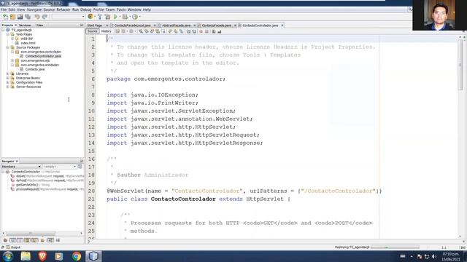The width and height of the screenshot is (467, 262).
Task: Expand the Enterprise Beans node
Action: tap(8, 78)
